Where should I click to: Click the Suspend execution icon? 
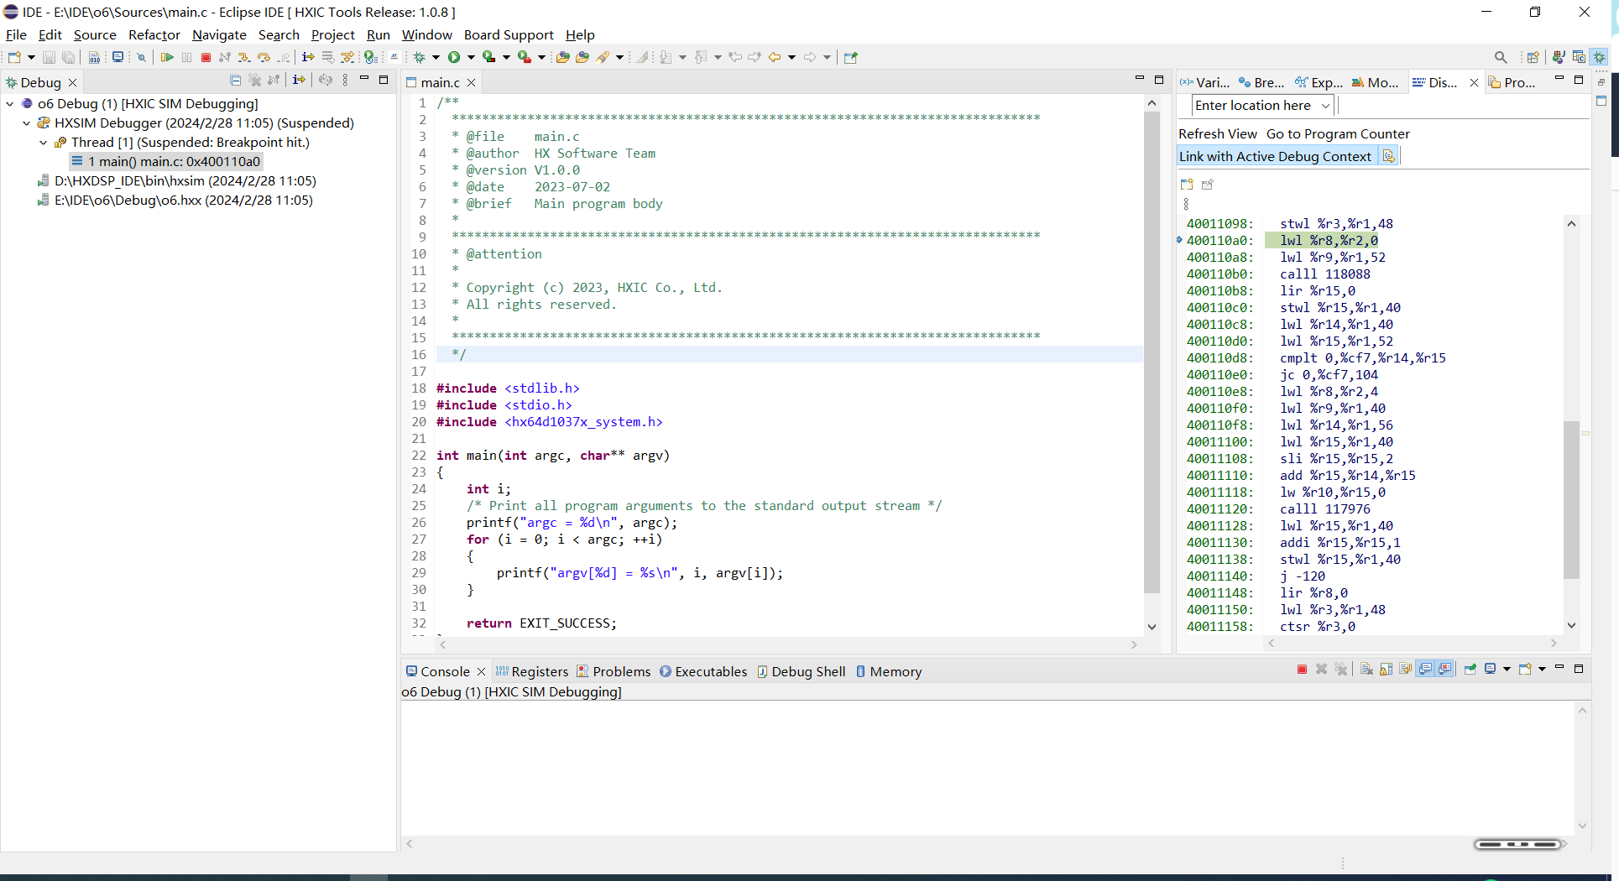pos(186,57)
